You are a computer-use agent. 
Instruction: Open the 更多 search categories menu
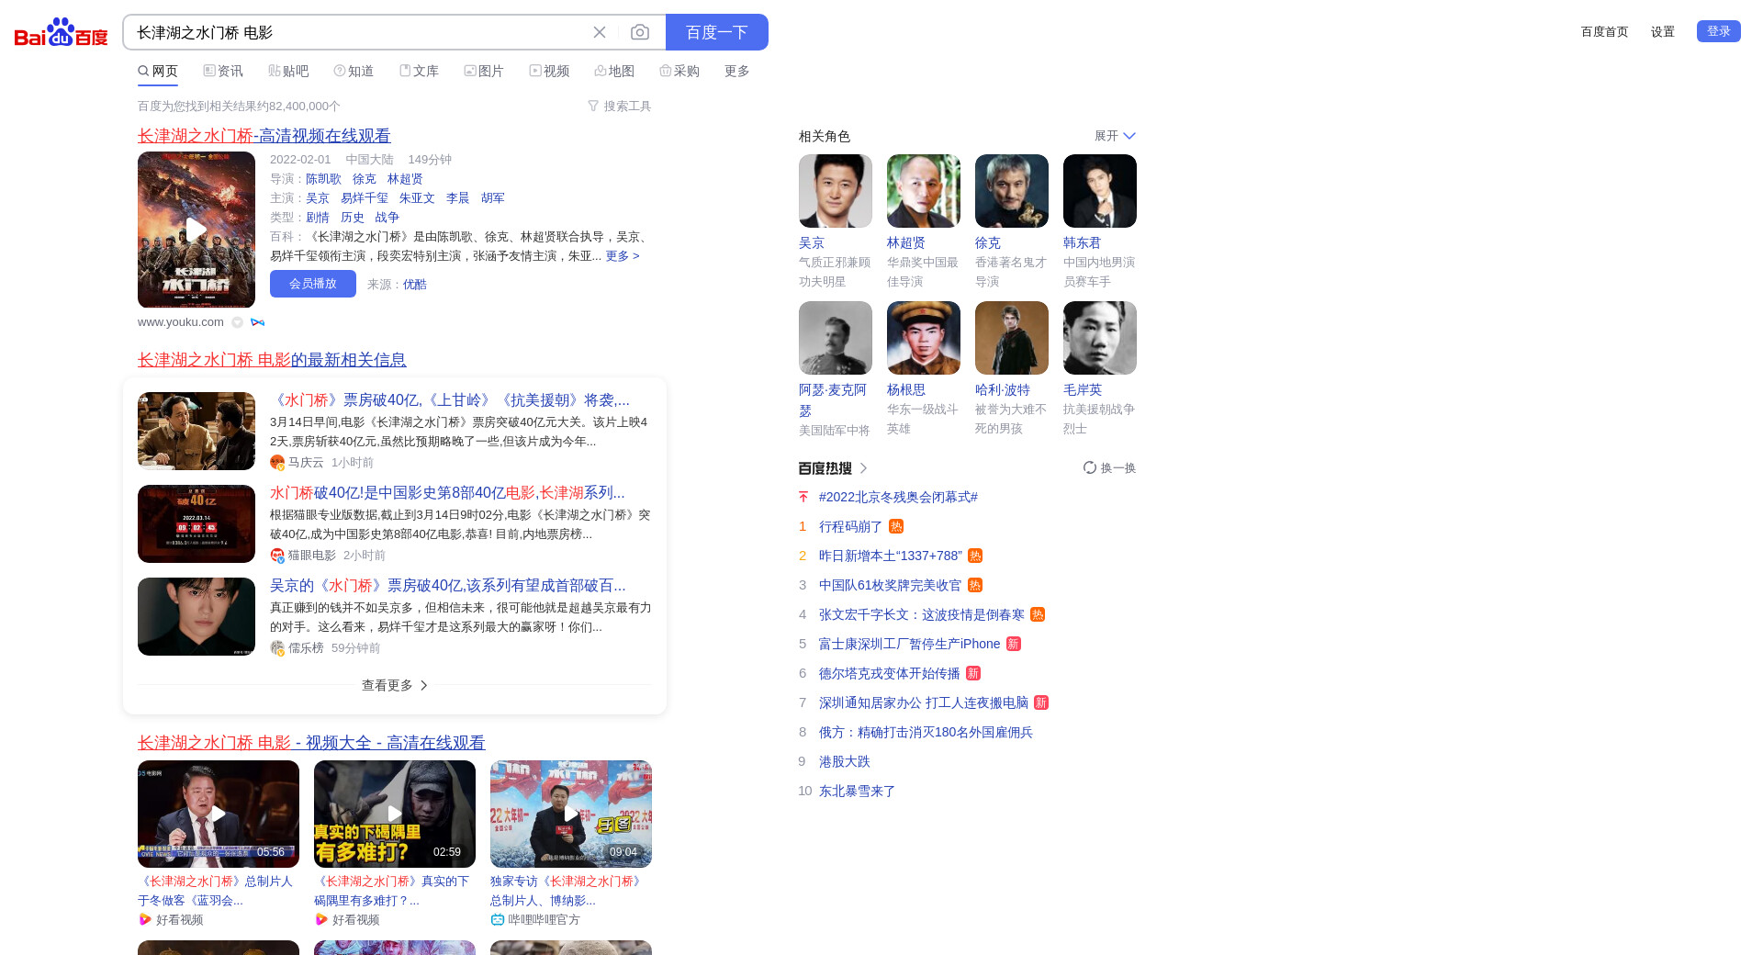tap(736, 71)
